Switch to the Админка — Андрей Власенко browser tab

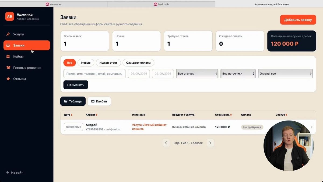pyautogui.click(x=269, y=4)
